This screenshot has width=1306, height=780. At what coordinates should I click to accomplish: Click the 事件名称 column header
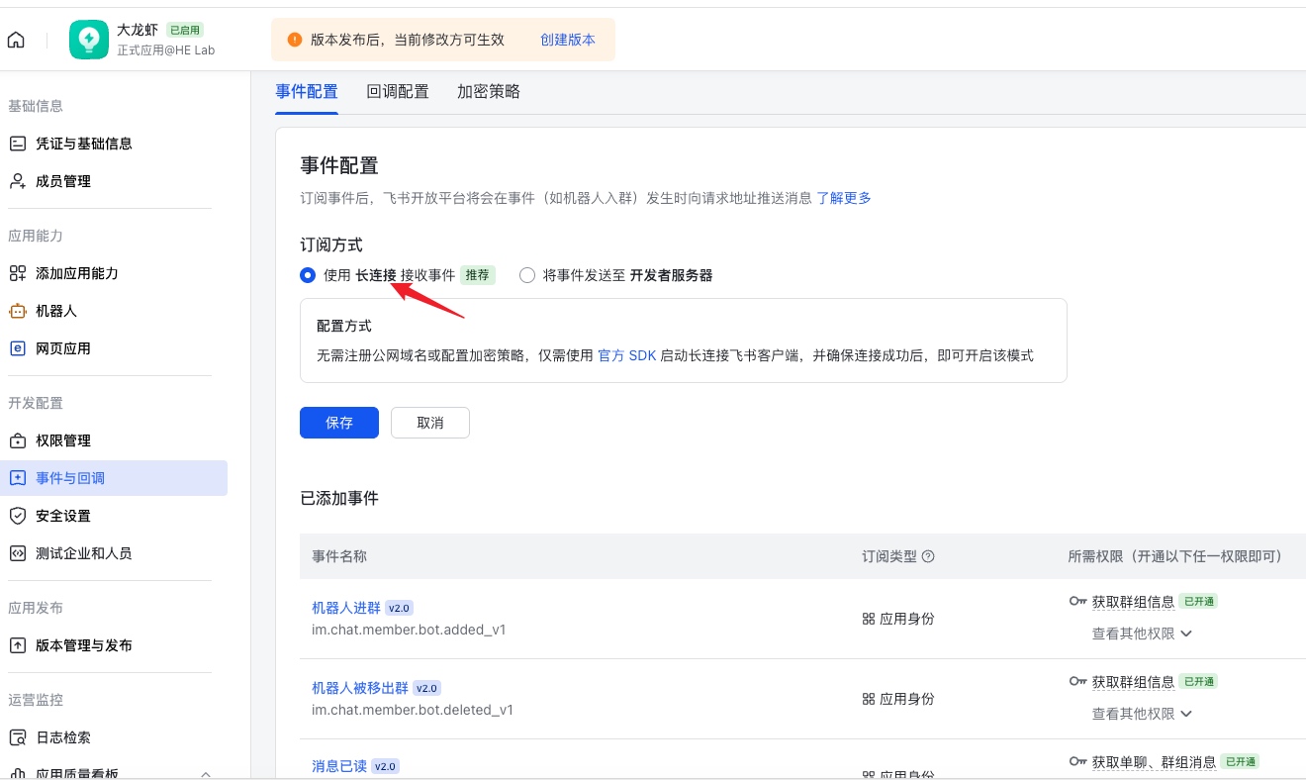pyautogui.click(x=339, y=556)
